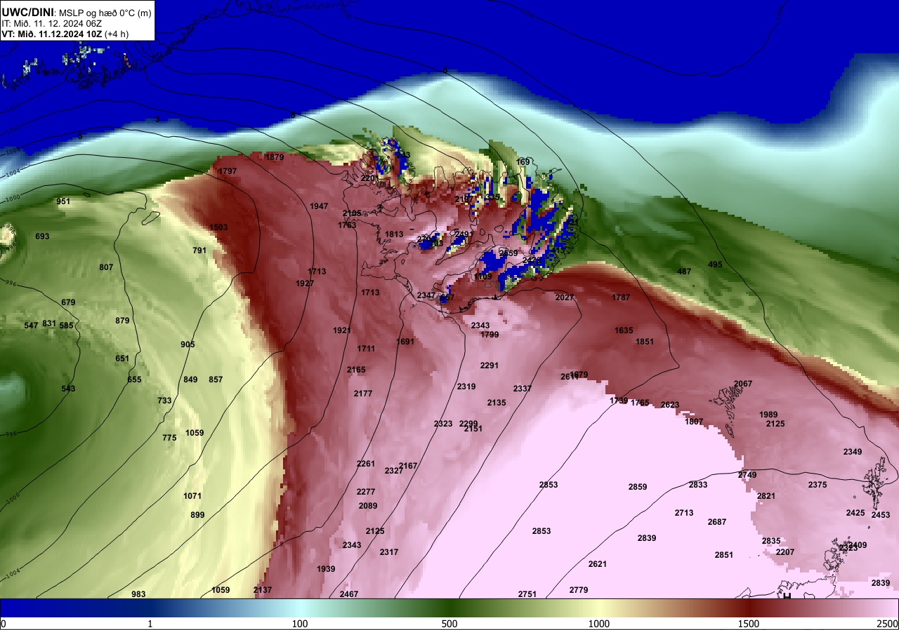This screenshot has height=630, width=899.
Task: Click the map value 1851
Action: (x=645, y=342)
